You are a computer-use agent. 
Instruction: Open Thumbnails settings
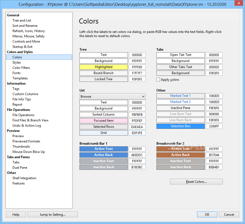21,147
